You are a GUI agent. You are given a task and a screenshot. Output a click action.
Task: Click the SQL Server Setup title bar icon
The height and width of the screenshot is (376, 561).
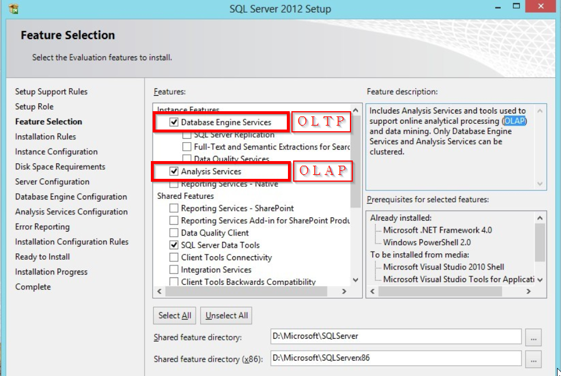click(14, 8)
